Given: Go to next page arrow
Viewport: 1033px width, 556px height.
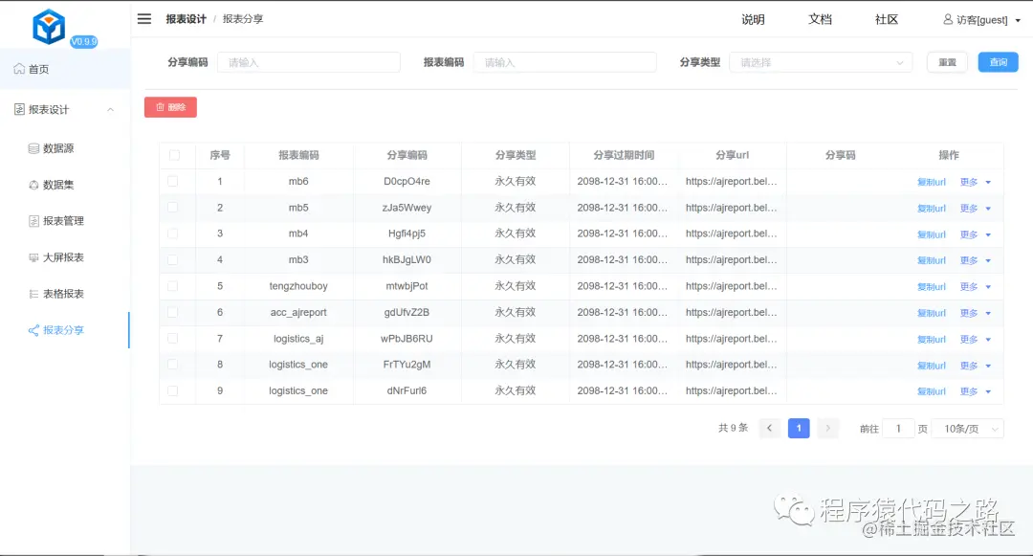Looking at the screenshot, I should pos(828,428).
